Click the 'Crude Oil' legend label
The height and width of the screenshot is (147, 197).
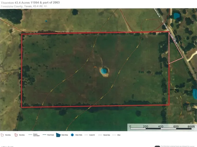point(92,135)
